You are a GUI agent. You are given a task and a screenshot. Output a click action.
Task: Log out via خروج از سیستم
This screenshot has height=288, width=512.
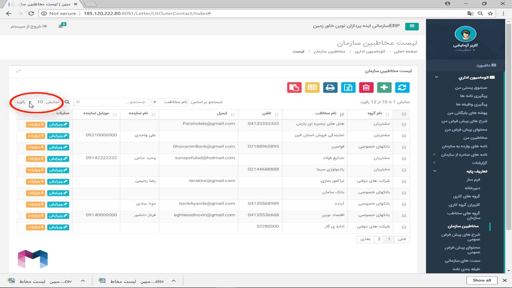(29, 26)
